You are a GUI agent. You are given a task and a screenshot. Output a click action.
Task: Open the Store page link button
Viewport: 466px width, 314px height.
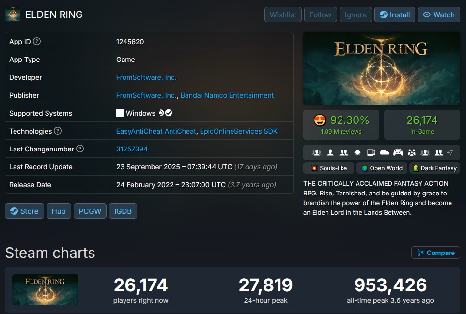coord(24,211)
